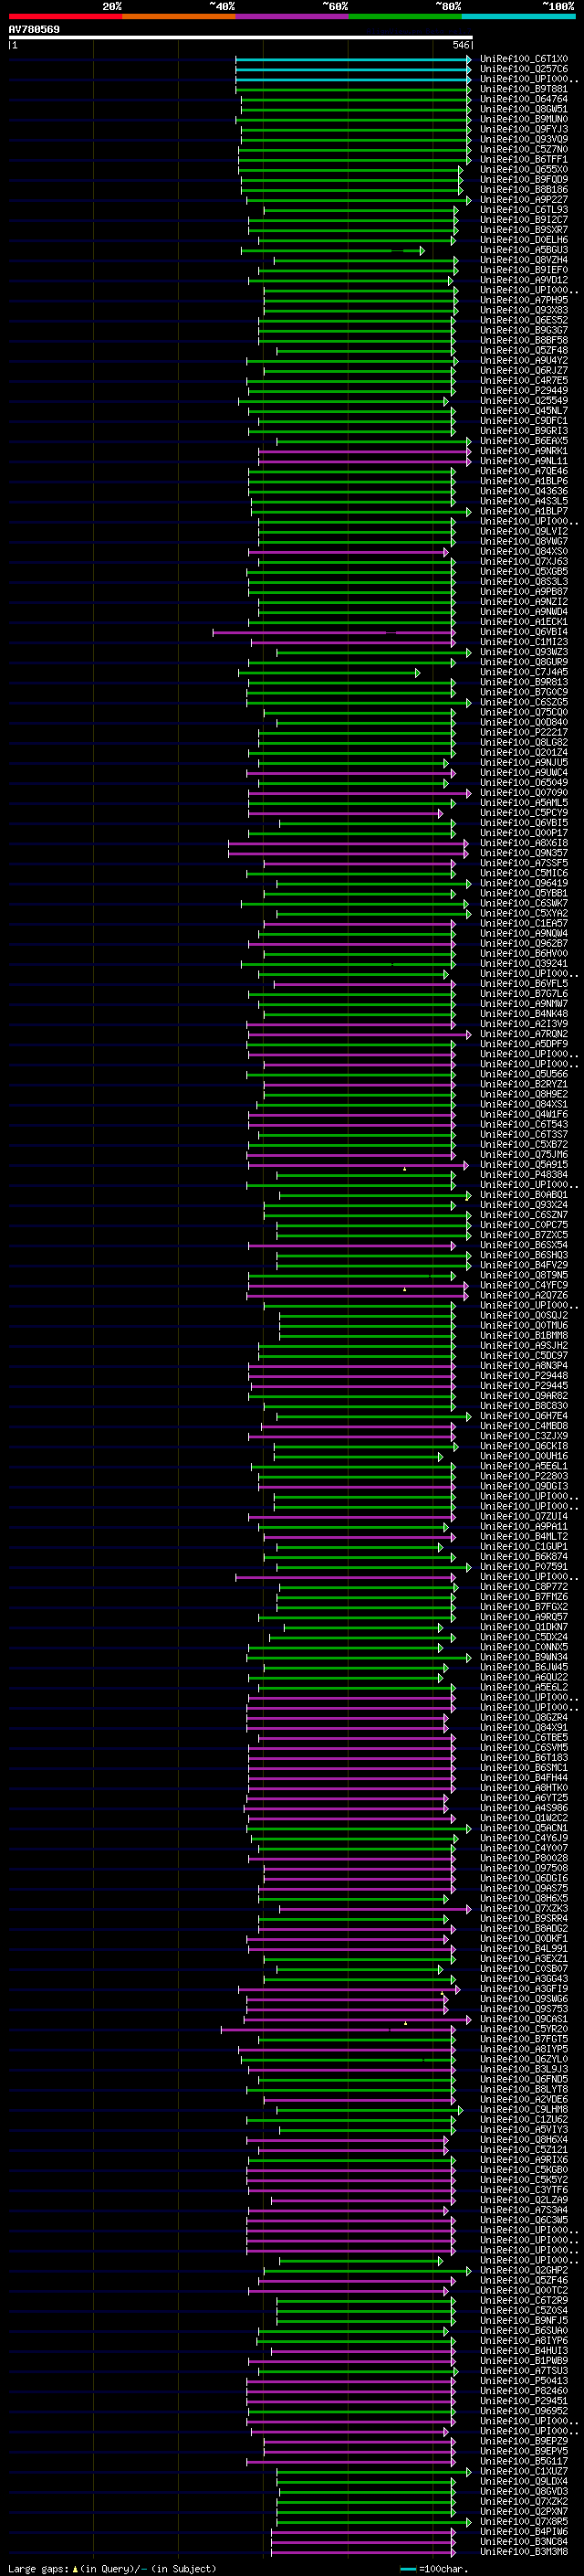This screenshot has height=2576, width=584.
Task: Open hit UniRef100_Q9LDX4
Action: point(524,2481)
